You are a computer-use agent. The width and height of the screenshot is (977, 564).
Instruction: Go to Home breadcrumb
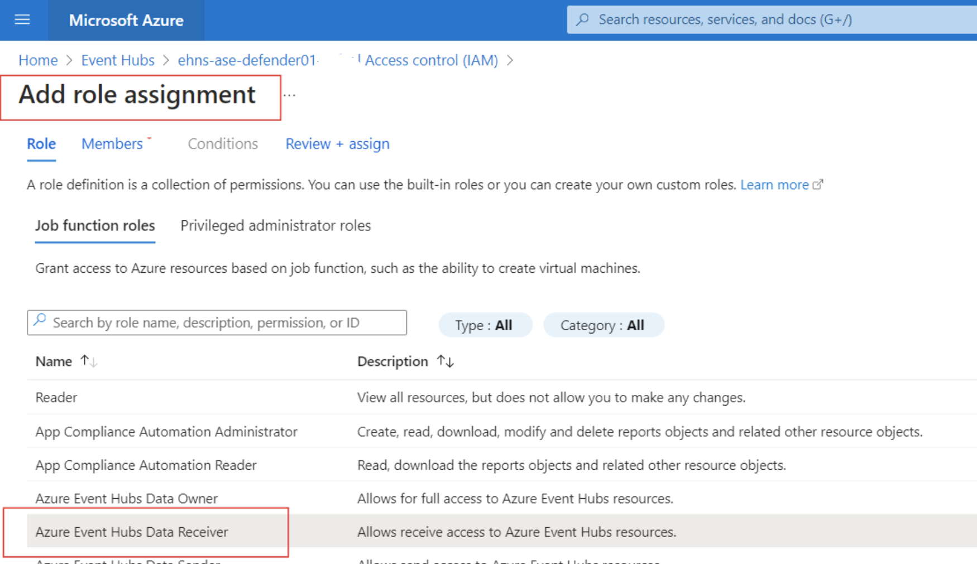tap(38, 60)
